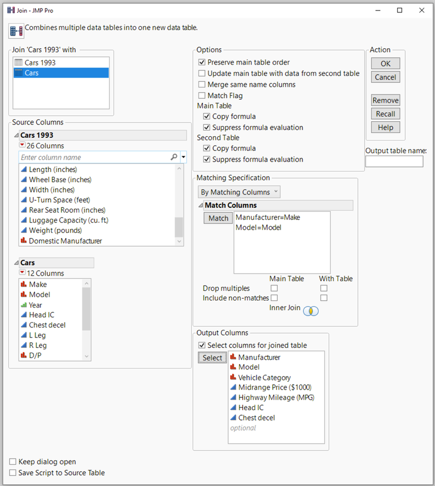Image resolution: width=435 pixels, height=486 pixels.
Task: Click the red triangle beside 26 Columns
Action: coord(22,145)
